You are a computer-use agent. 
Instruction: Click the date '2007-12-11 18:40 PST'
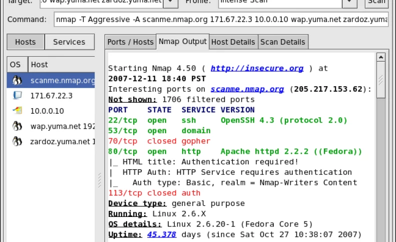[x=157, y=79]
